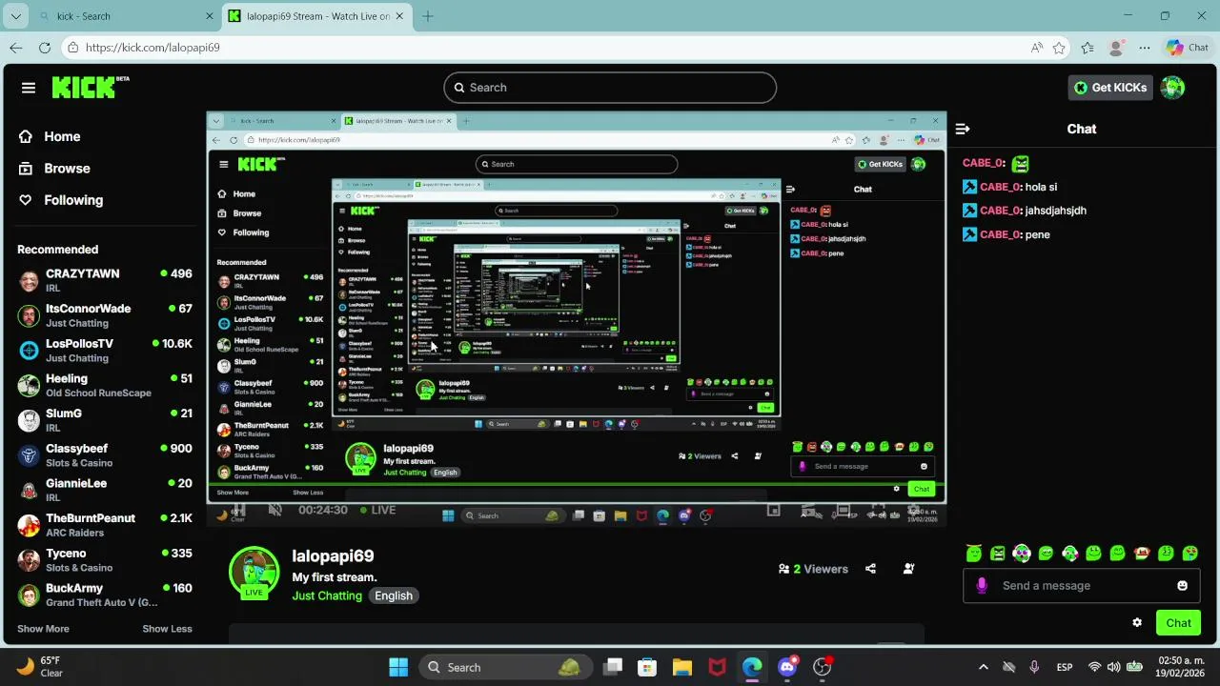1220x686 pixels.
Task: Open the Tyceno Slots & Casino row
Action: click(x=105, y=560)
